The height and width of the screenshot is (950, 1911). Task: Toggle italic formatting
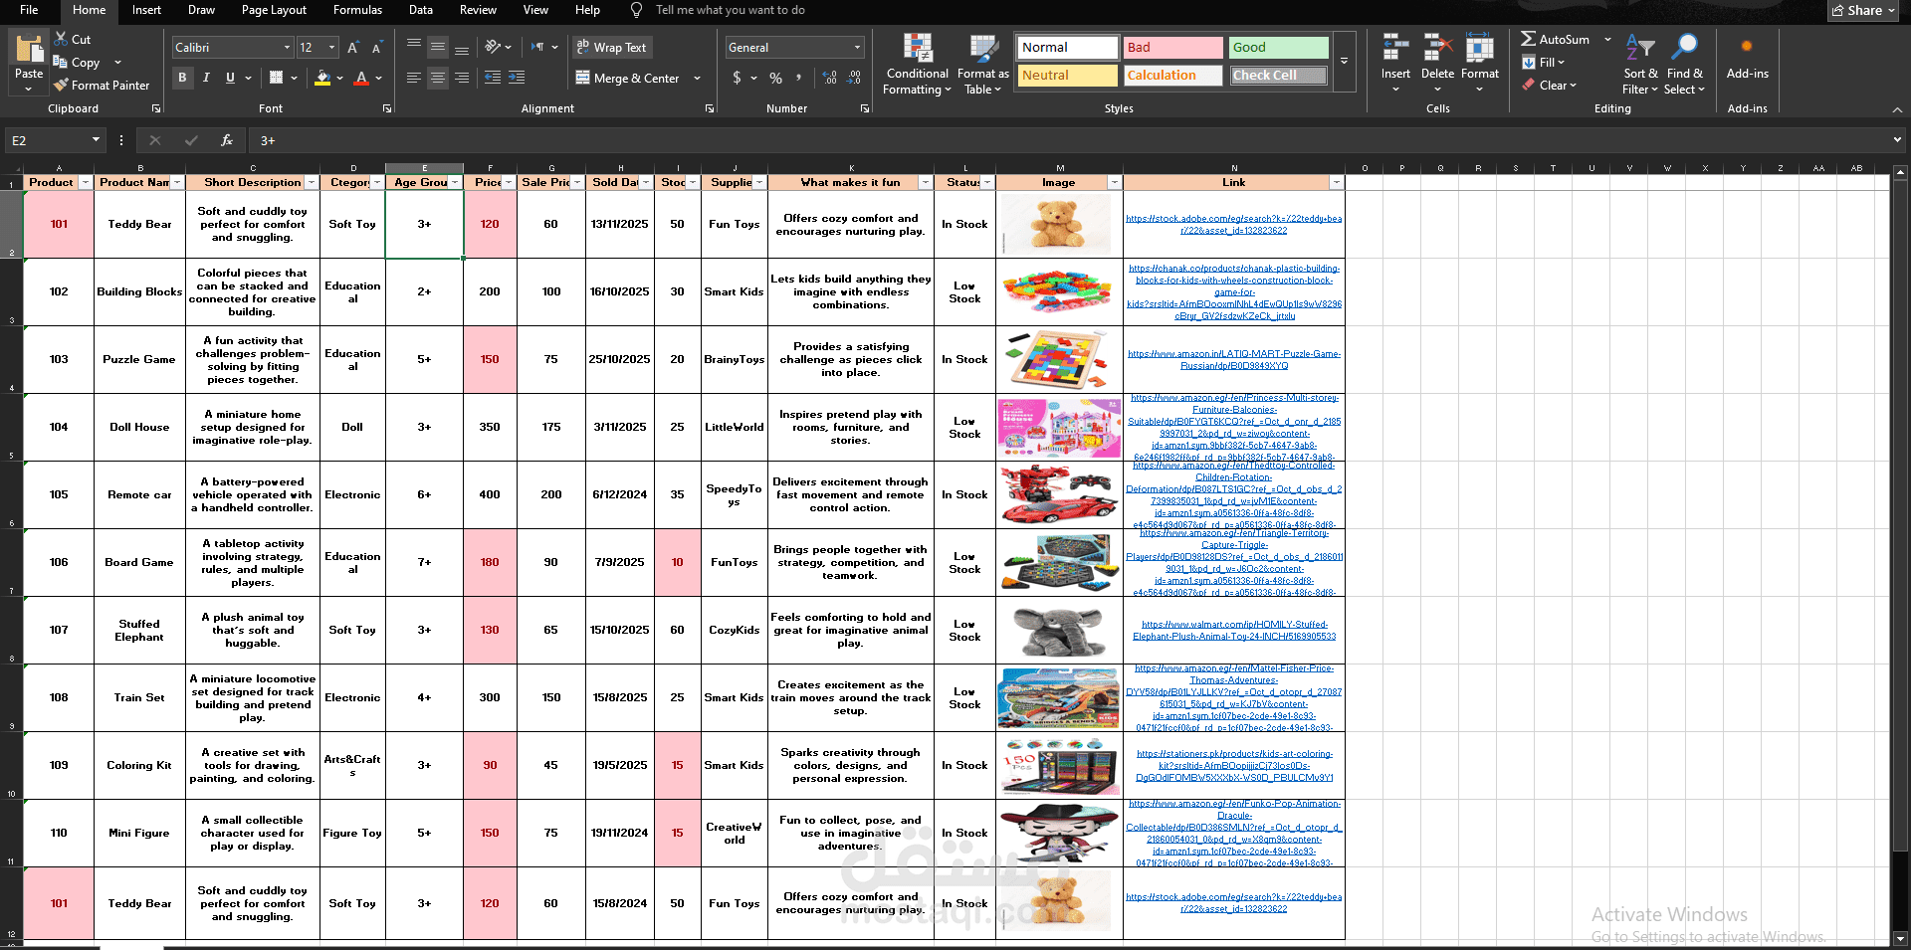pyautogui.click(x=206, y=78)
